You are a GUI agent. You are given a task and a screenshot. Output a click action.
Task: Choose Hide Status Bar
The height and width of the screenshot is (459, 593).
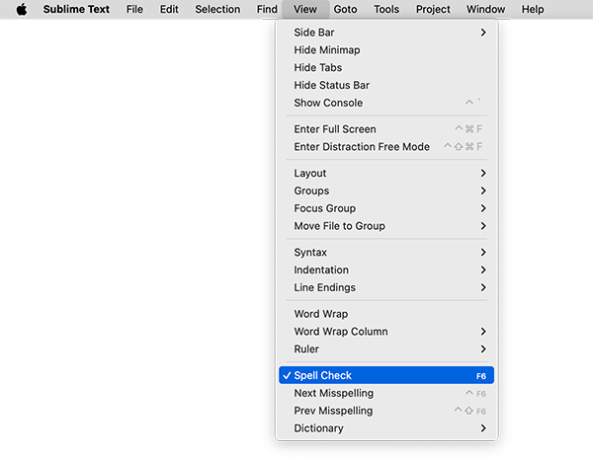(386, 85)
